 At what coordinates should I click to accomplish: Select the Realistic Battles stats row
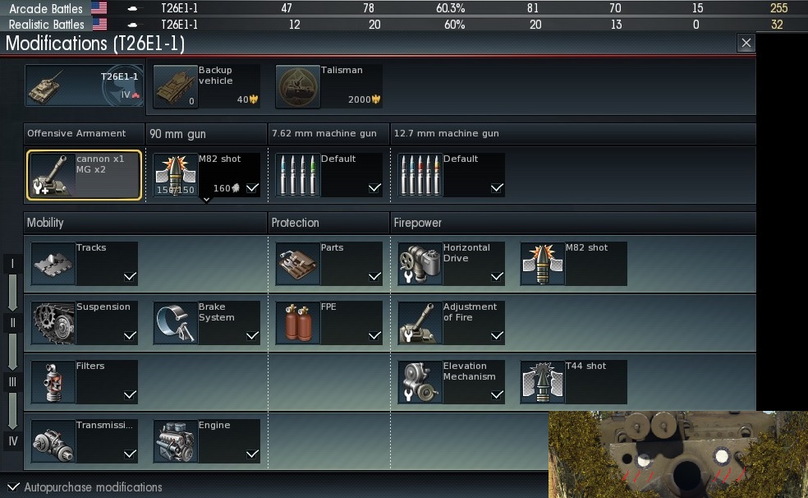(x=404, y=24)
